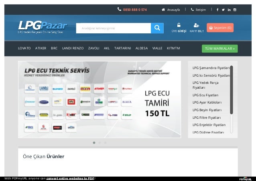Click the Landi brand logo in banner
The height and width of the screenshot is (181, 256).
(44, 89)
